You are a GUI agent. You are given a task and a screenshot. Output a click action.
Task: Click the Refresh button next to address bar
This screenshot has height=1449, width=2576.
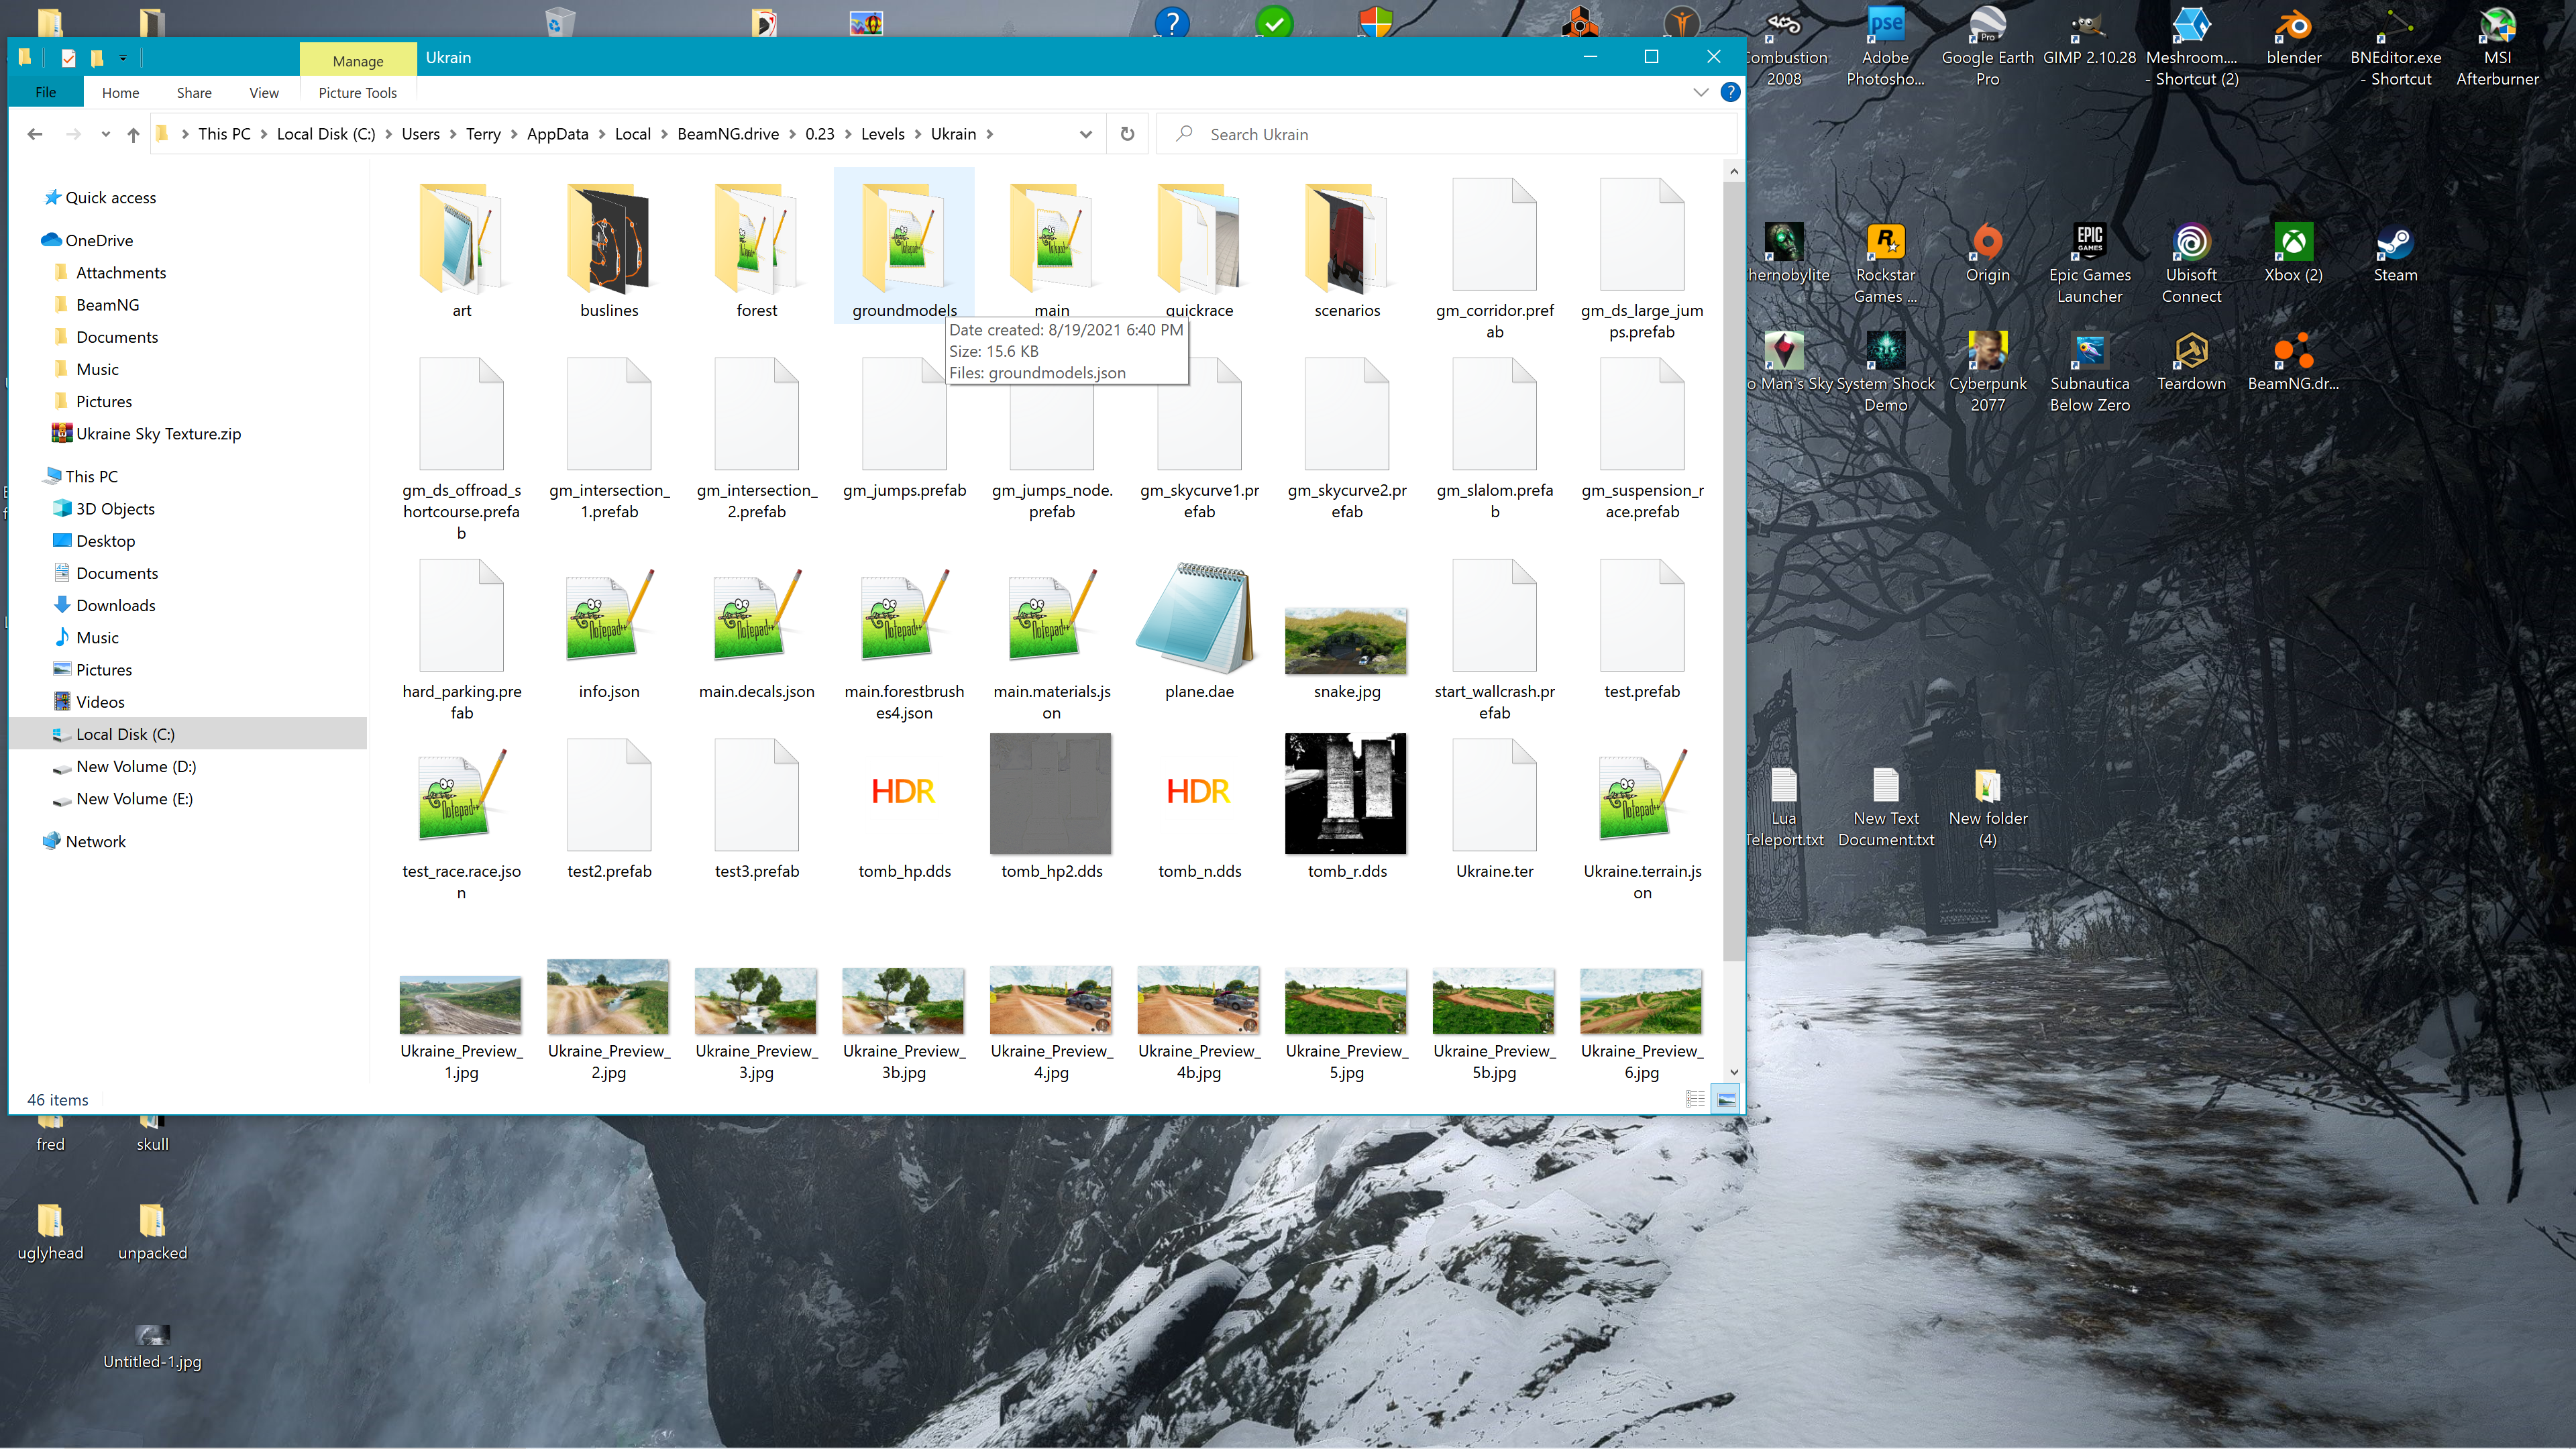click(1127, 134)
